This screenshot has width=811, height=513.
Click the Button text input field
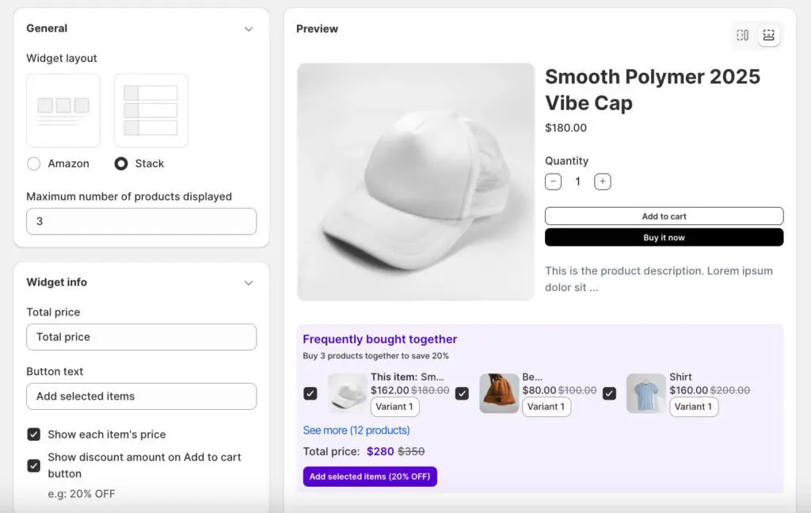(141, 396)
